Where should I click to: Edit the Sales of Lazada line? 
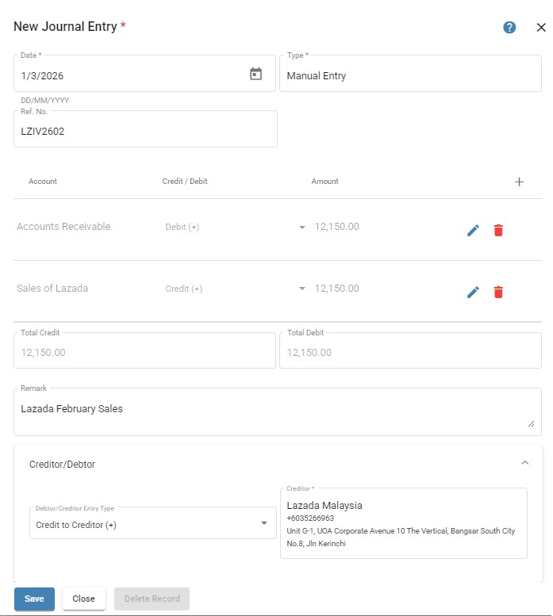click(473, 293)
